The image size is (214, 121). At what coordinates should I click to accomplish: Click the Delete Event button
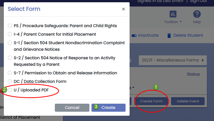188,101
